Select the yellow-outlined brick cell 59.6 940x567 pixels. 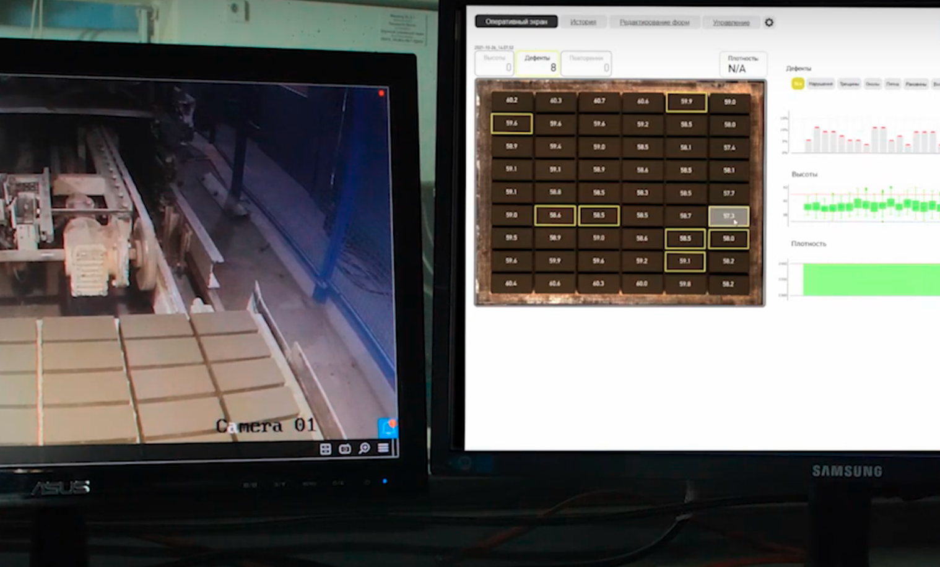click(511, 123)
